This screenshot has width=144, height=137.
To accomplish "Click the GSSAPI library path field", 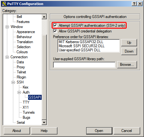I will click(x=84, y=65).
